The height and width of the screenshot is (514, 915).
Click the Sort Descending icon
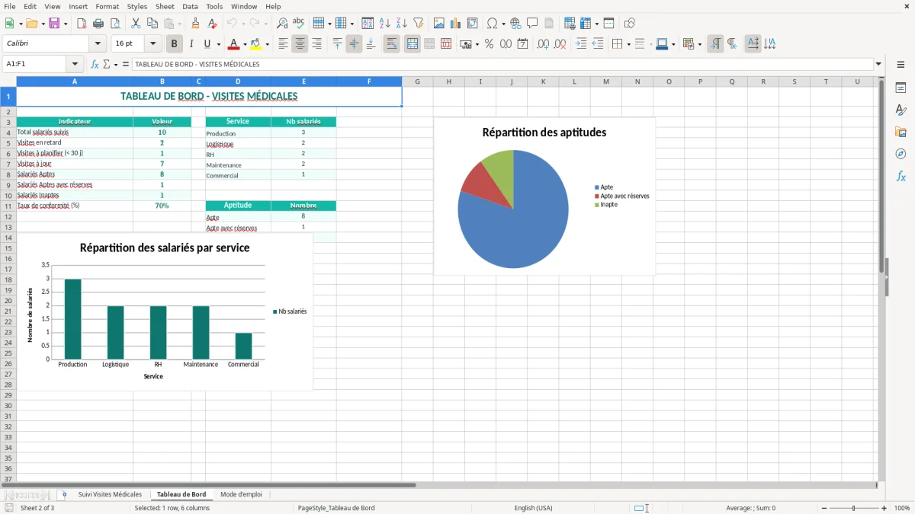point(401,24)
